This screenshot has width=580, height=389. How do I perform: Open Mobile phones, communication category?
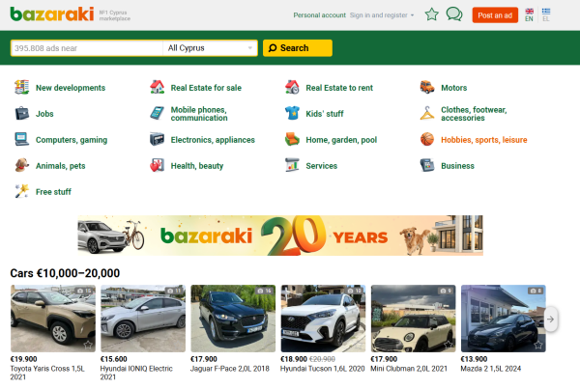(x=199, y=114)
